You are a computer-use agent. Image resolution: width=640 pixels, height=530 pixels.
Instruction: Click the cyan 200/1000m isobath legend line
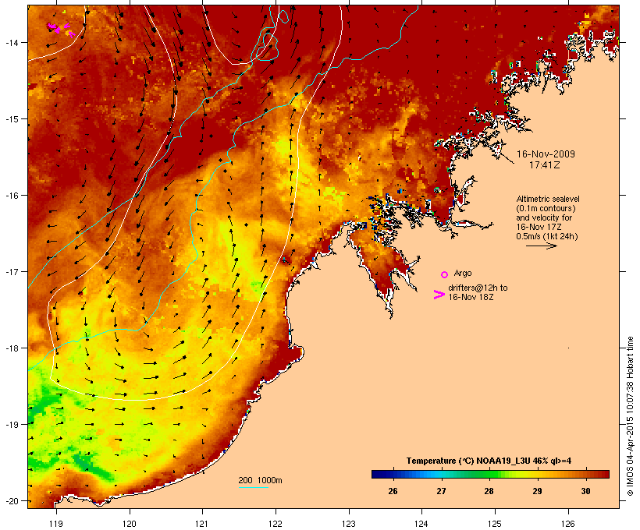pos(254,487)
